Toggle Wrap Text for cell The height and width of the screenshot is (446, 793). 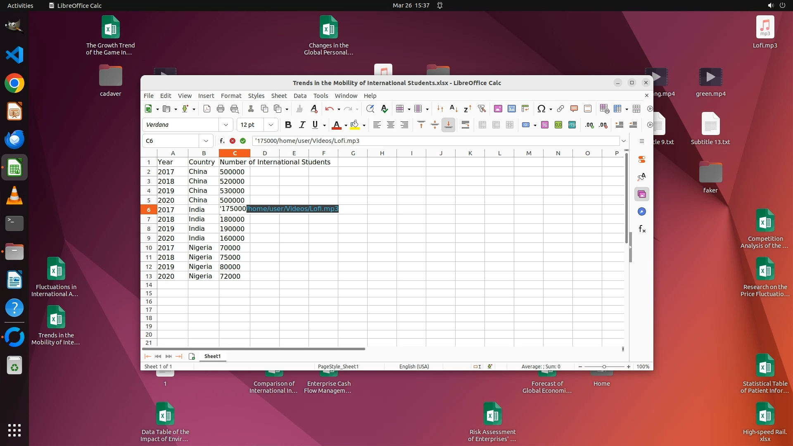pos(465,125)
